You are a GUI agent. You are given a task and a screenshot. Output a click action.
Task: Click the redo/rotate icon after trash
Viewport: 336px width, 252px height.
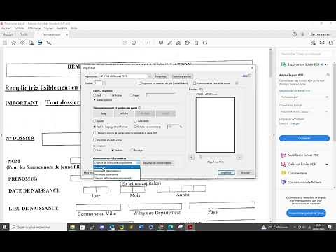coord(205,43)
